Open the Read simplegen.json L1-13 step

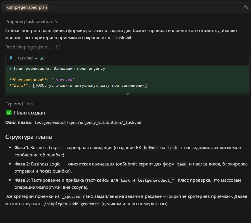tap(32, 47)
